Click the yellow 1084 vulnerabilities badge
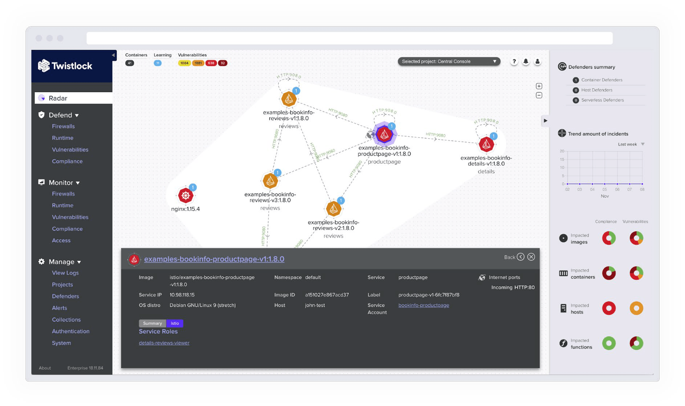 (184, 63)
